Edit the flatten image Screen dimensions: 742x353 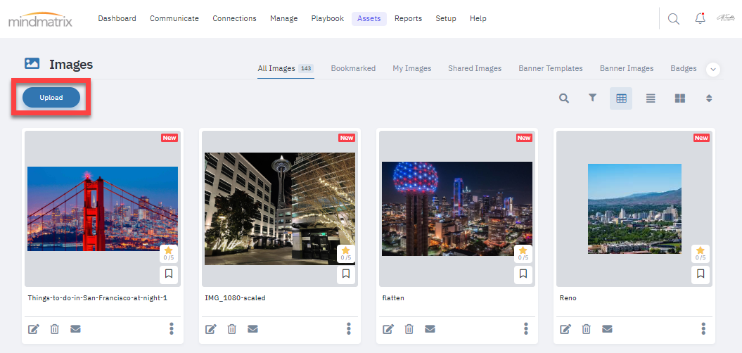pos(388,329)
